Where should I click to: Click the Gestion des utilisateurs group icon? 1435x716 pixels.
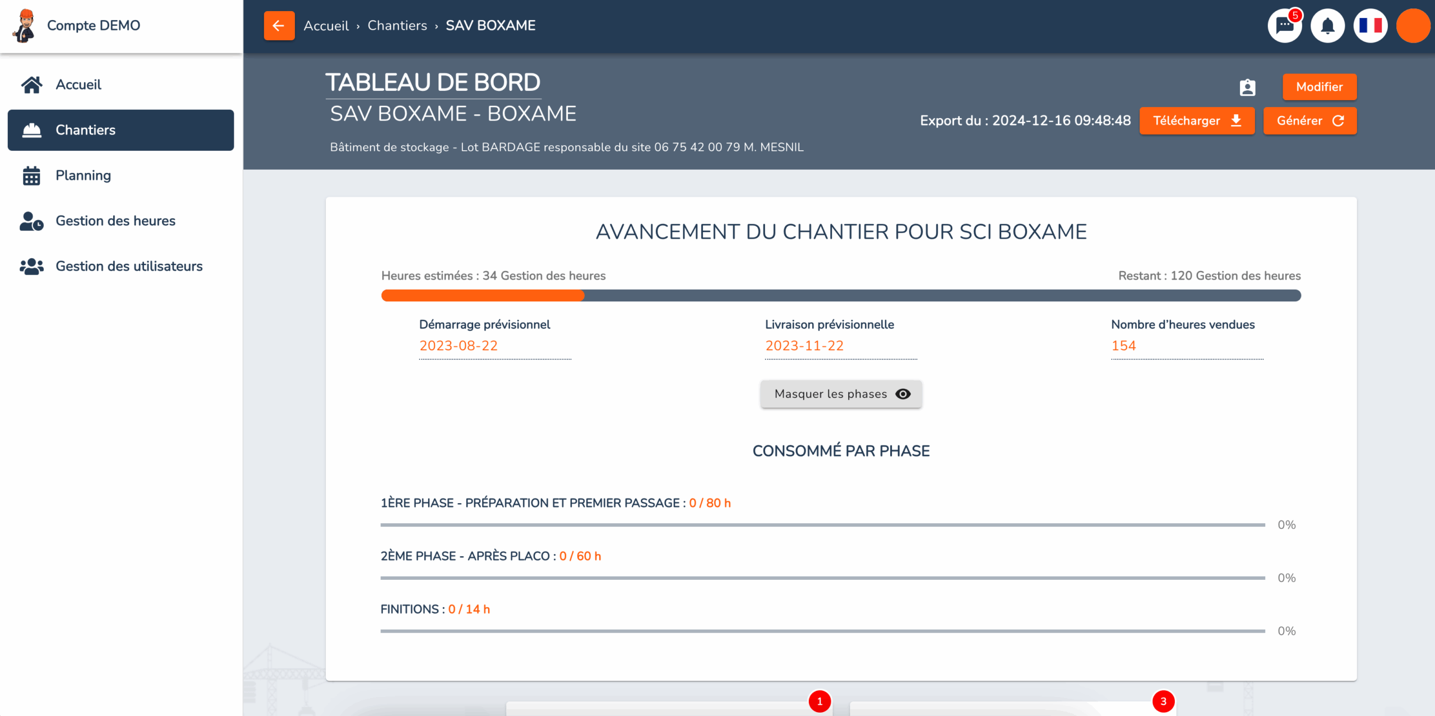[x=31, y=266]
